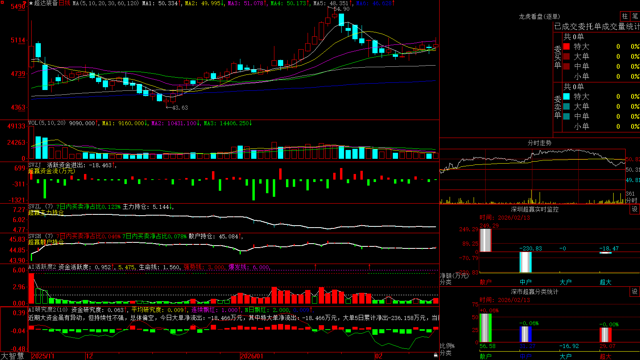Click the 2026/01 date marker on the time axis
The height and width of the screenshot is (360, 640).
tap(252, 356)
